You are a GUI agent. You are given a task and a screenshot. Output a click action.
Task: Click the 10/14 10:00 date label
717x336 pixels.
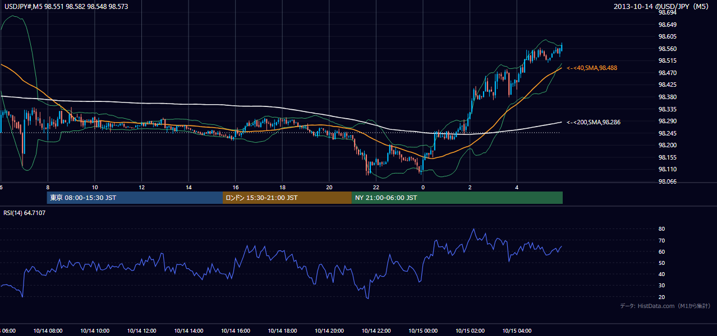click(x=95, y=331)
